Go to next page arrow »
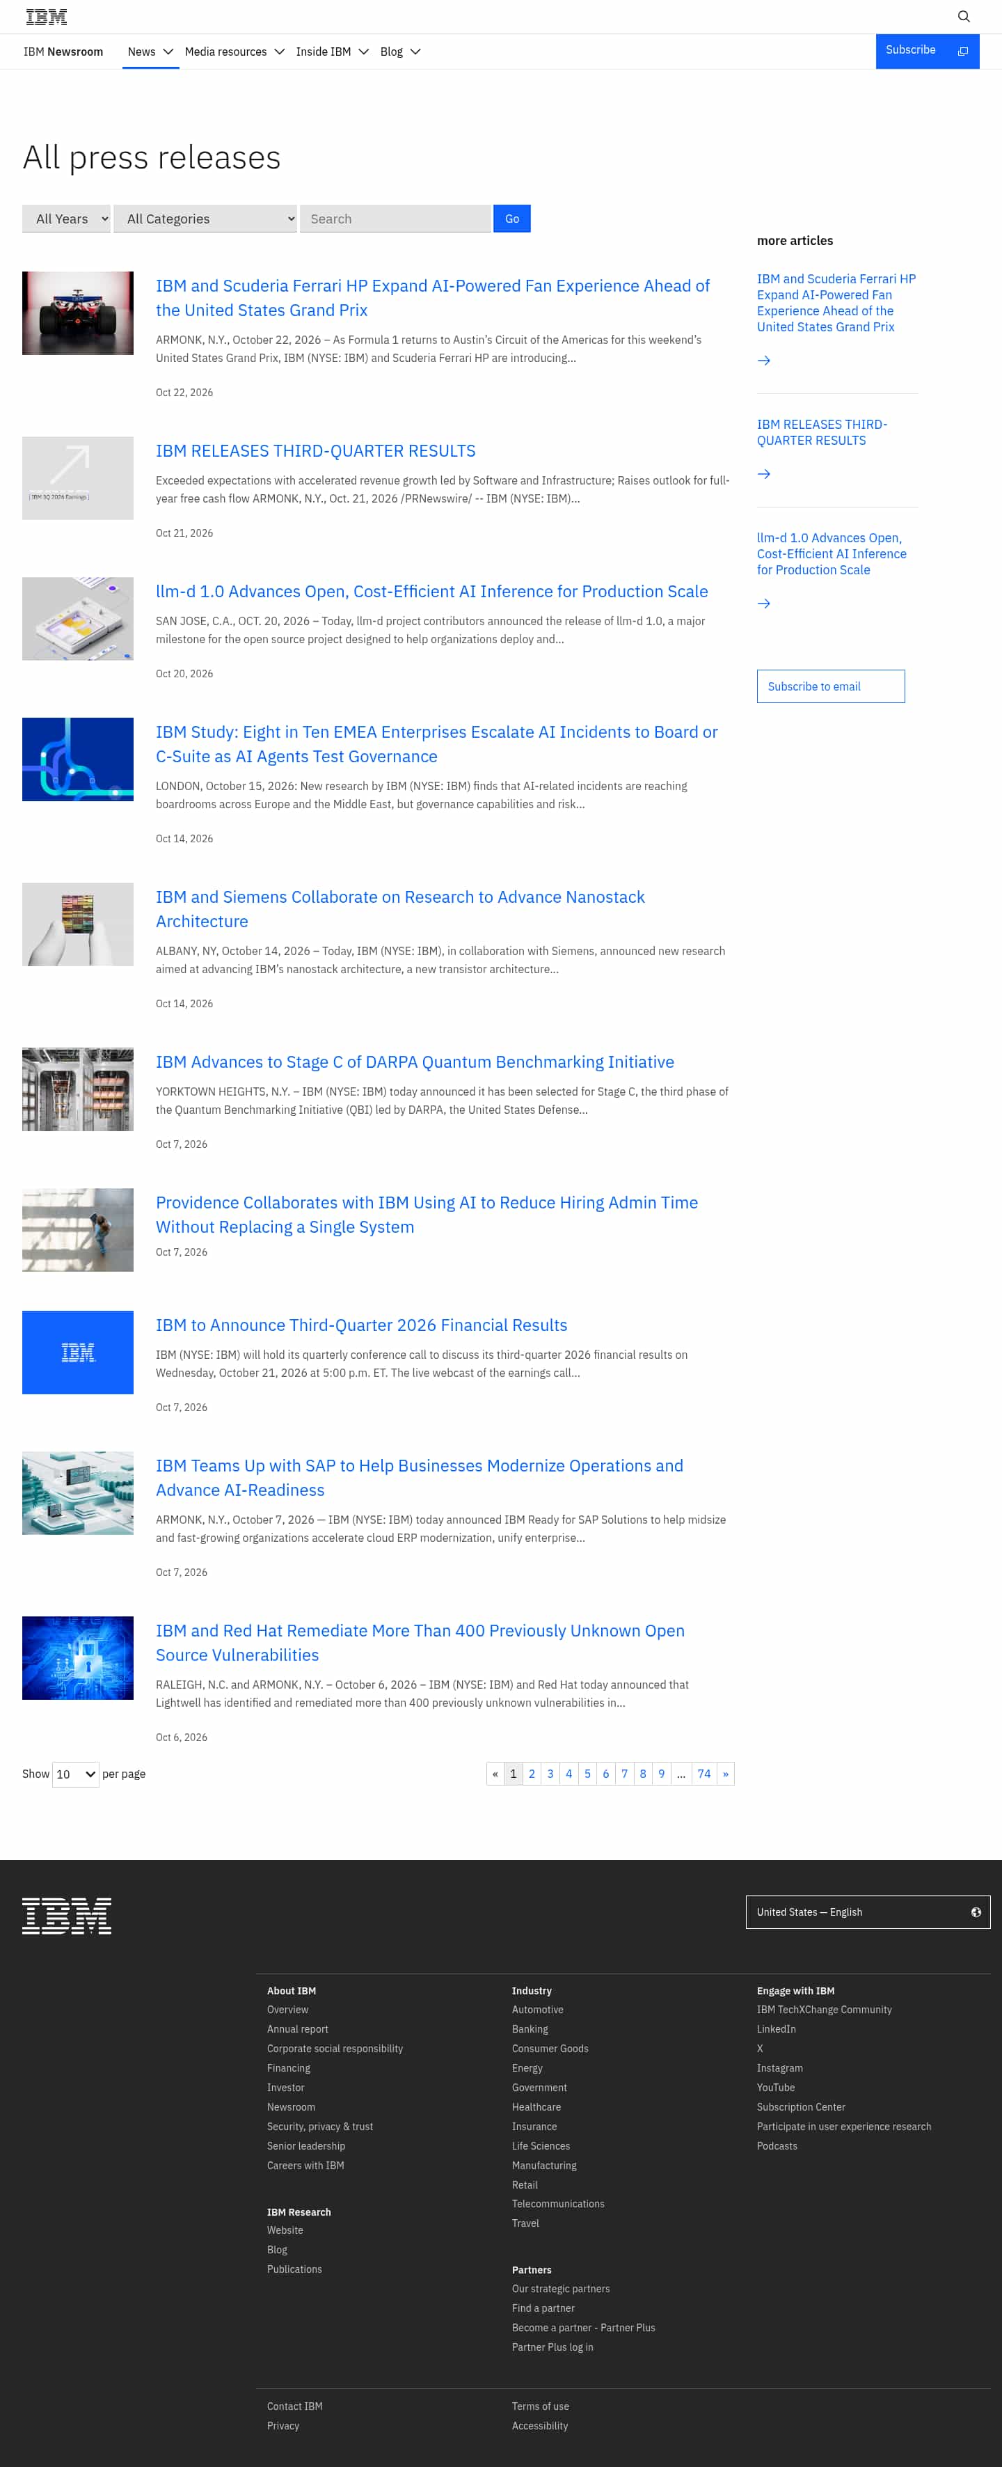The image size is (1002, 2467). [726, 1774]
